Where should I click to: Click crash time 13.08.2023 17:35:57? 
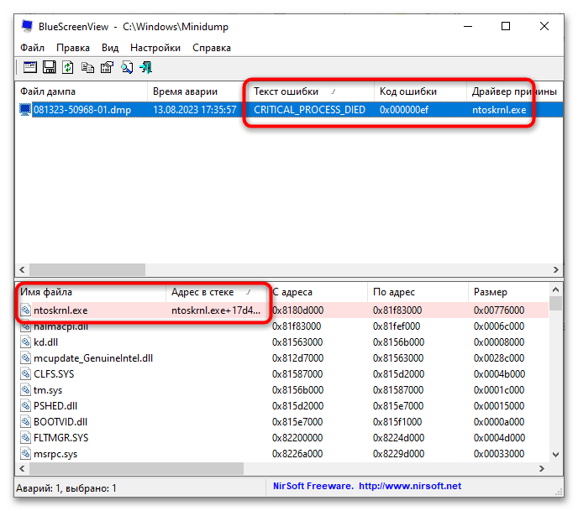(x=195, y=110)
